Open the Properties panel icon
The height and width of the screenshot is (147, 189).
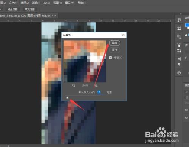point(179,28)
